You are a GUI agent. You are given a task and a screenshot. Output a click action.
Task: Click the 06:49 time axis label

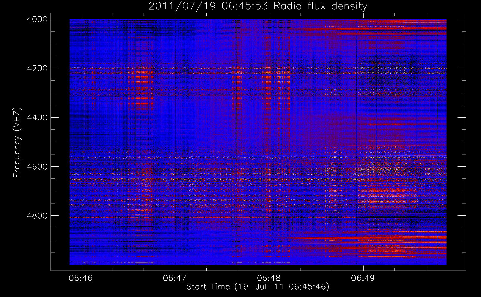pos(363,278)
